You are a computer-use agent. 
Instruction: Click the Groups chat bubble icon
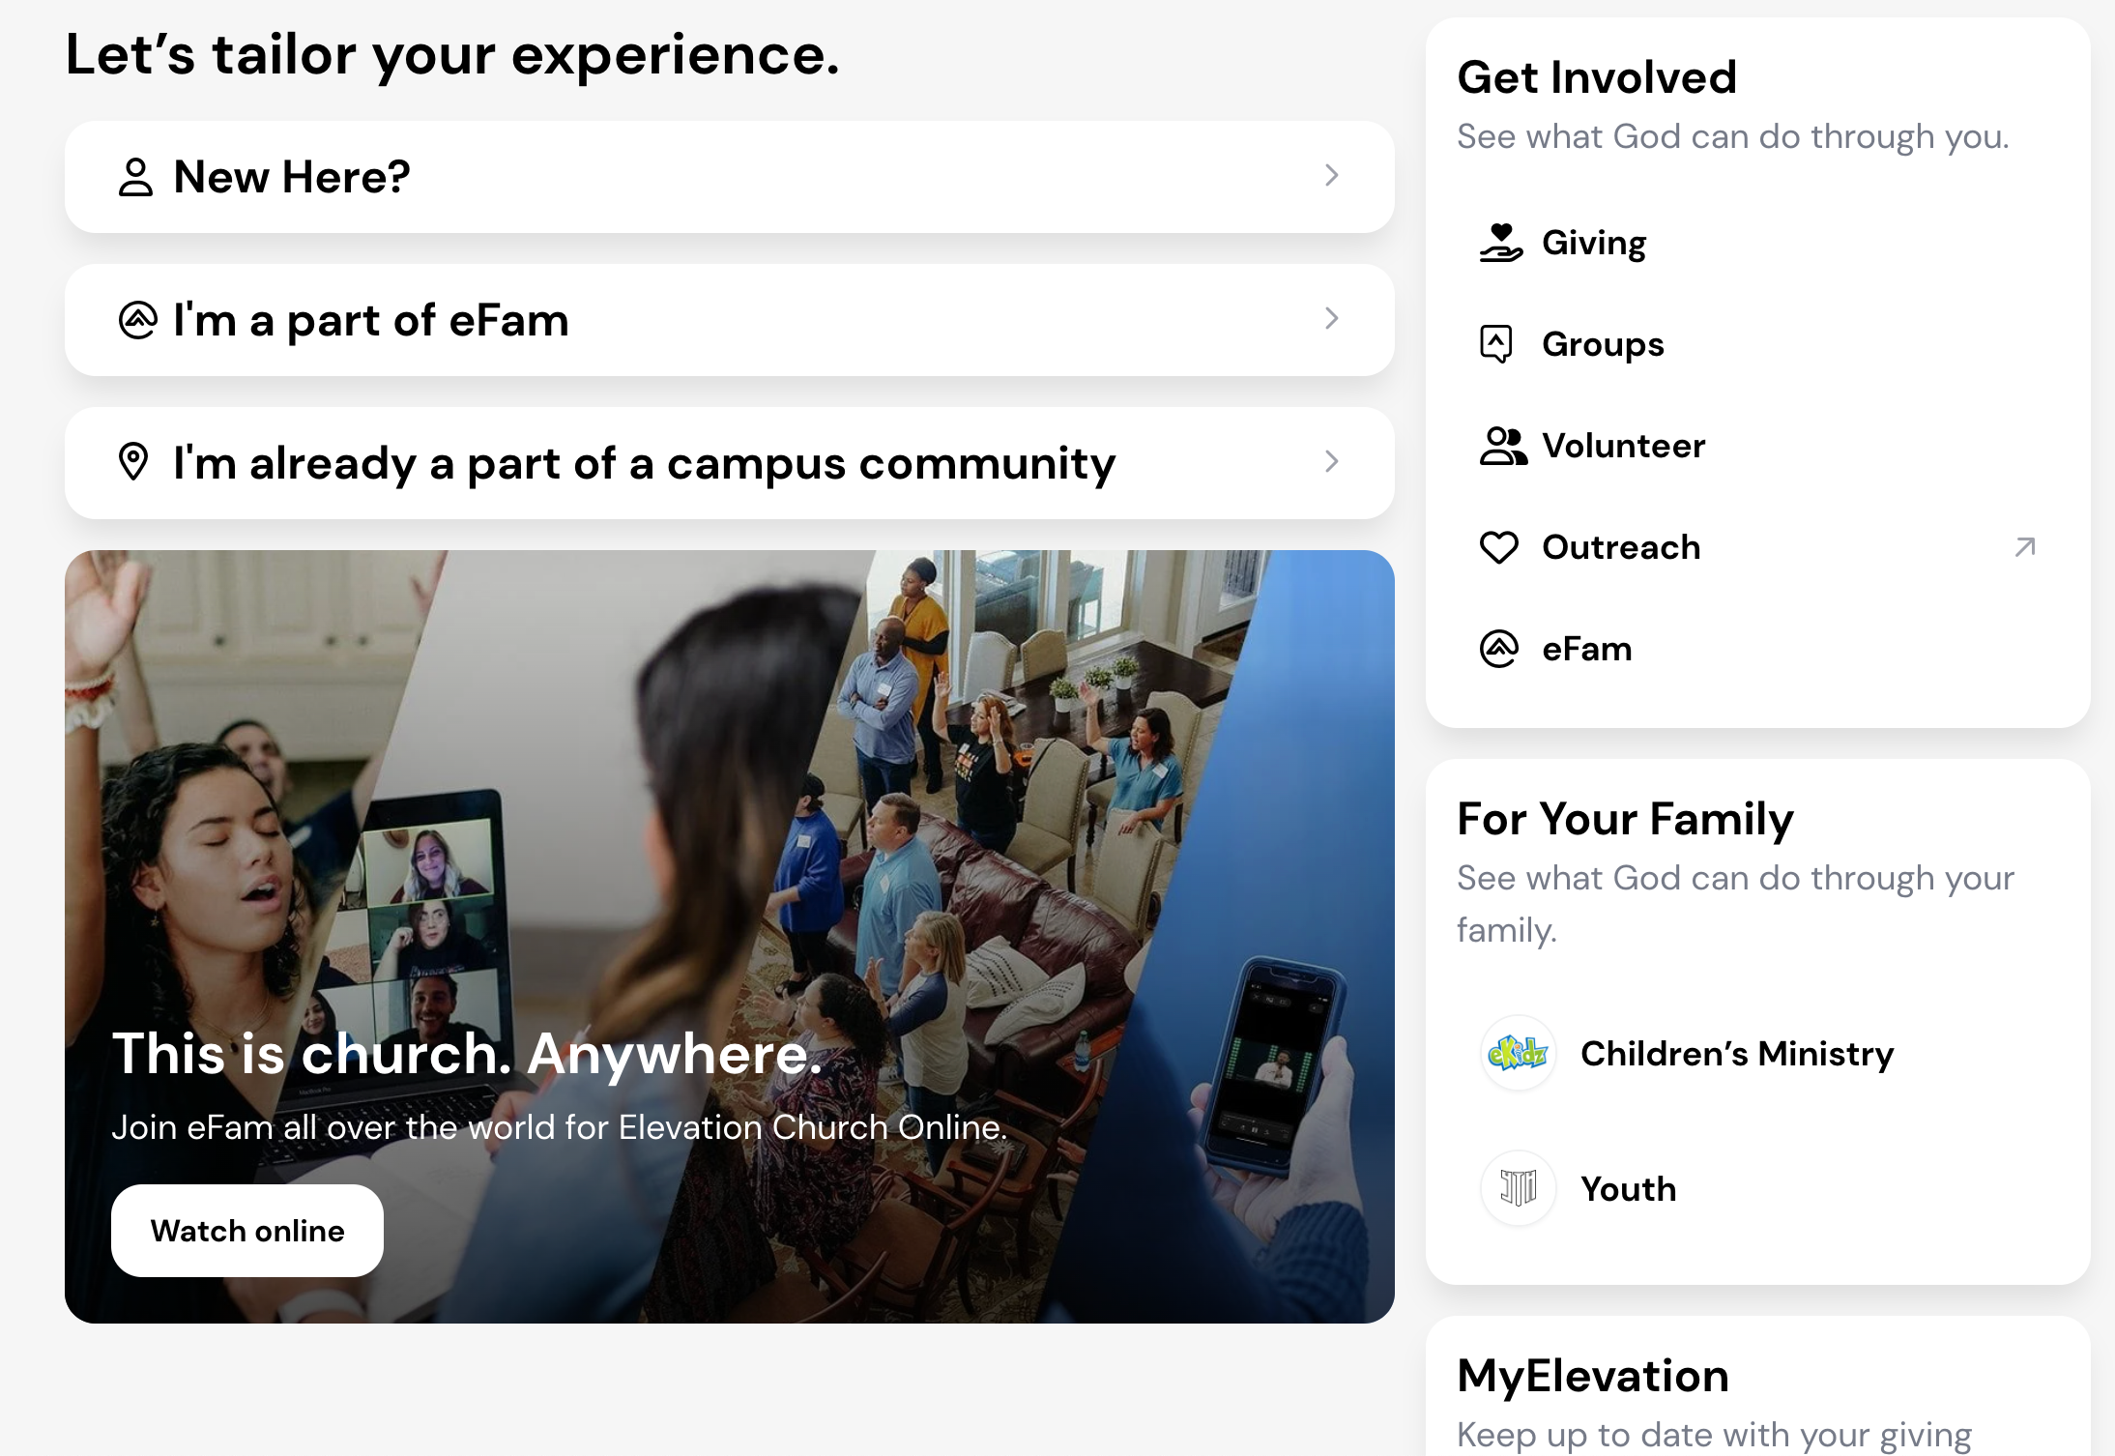(x=1496, y=344)
